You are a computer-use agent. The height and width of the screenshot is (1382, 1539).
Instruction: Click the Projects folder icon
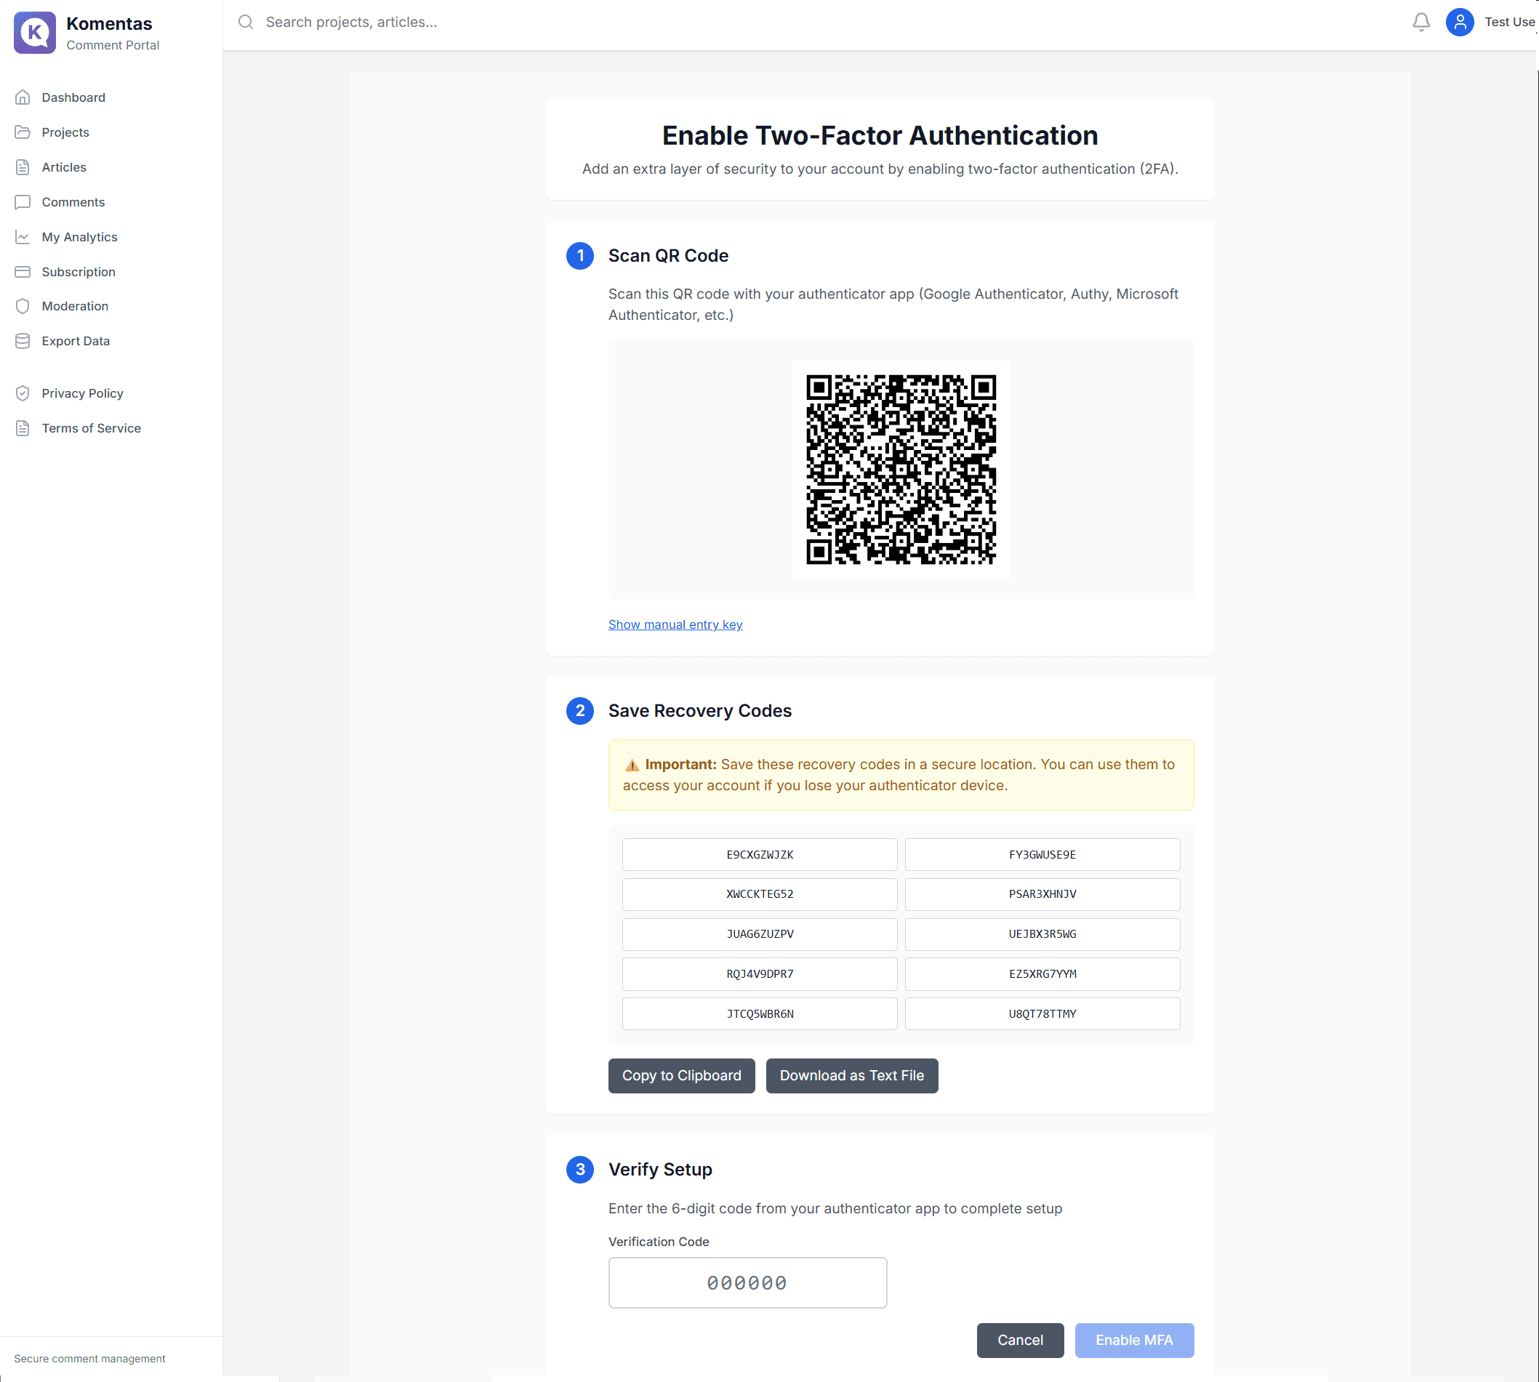point(23,132)
